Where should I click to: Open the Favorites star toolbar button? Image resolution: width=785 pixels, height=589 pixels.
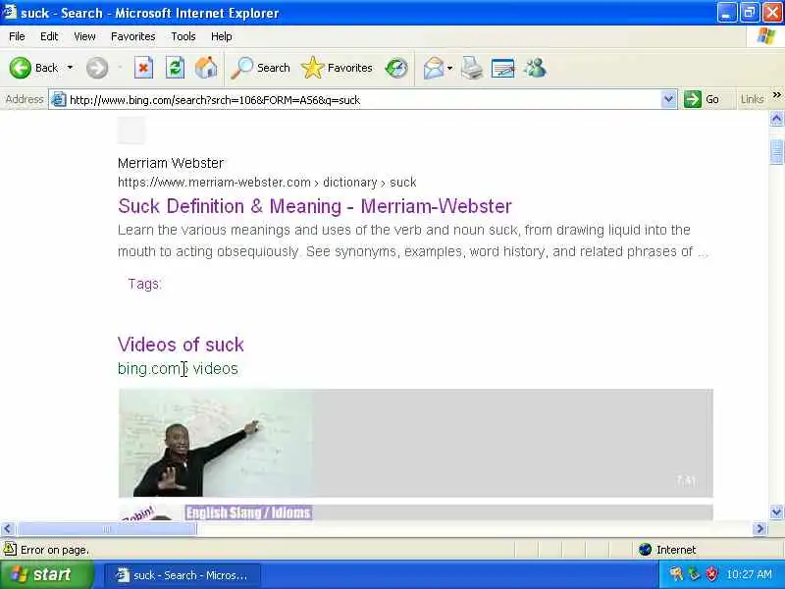pos(337,68)
